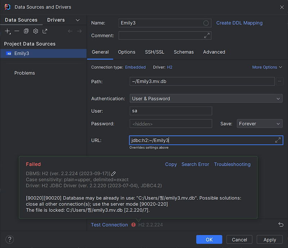This screenshot has width=288, height=248.
Task: Open the Authentication dropdown
Action: pos(206,98)
